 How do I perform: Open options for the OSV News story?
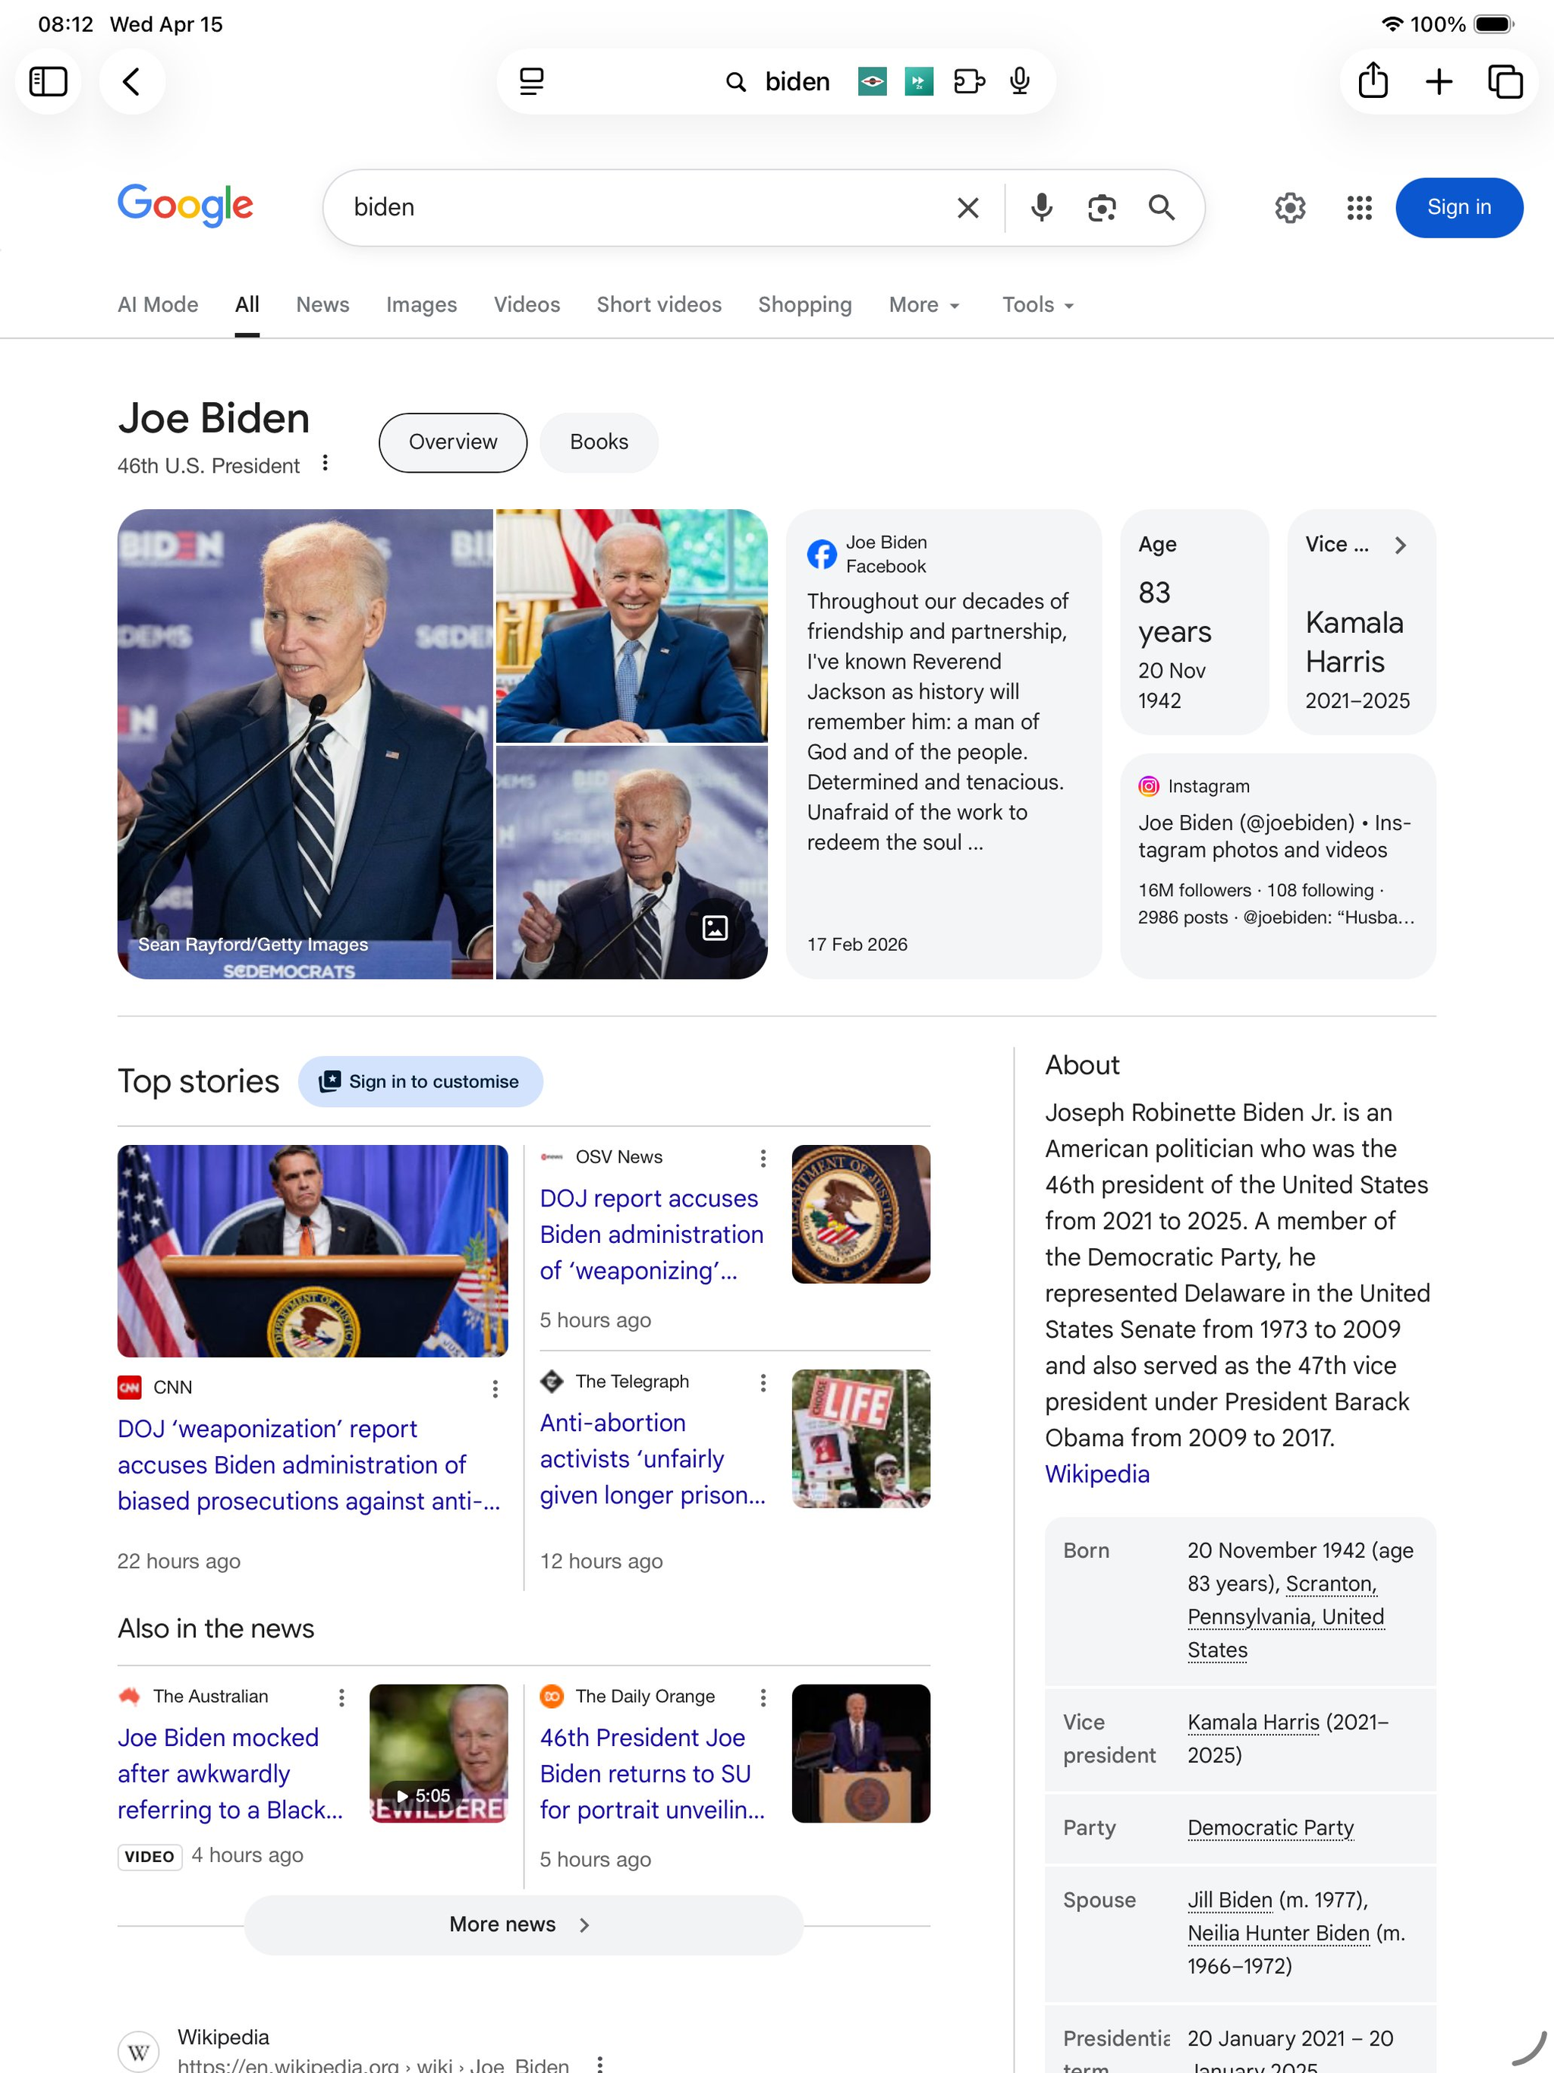pos(763,1159)
